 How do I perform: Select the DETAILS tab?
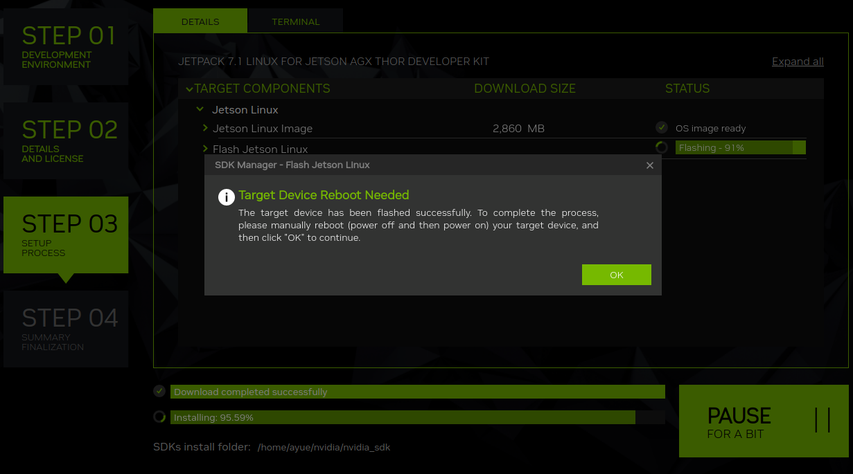pos(200,21)
